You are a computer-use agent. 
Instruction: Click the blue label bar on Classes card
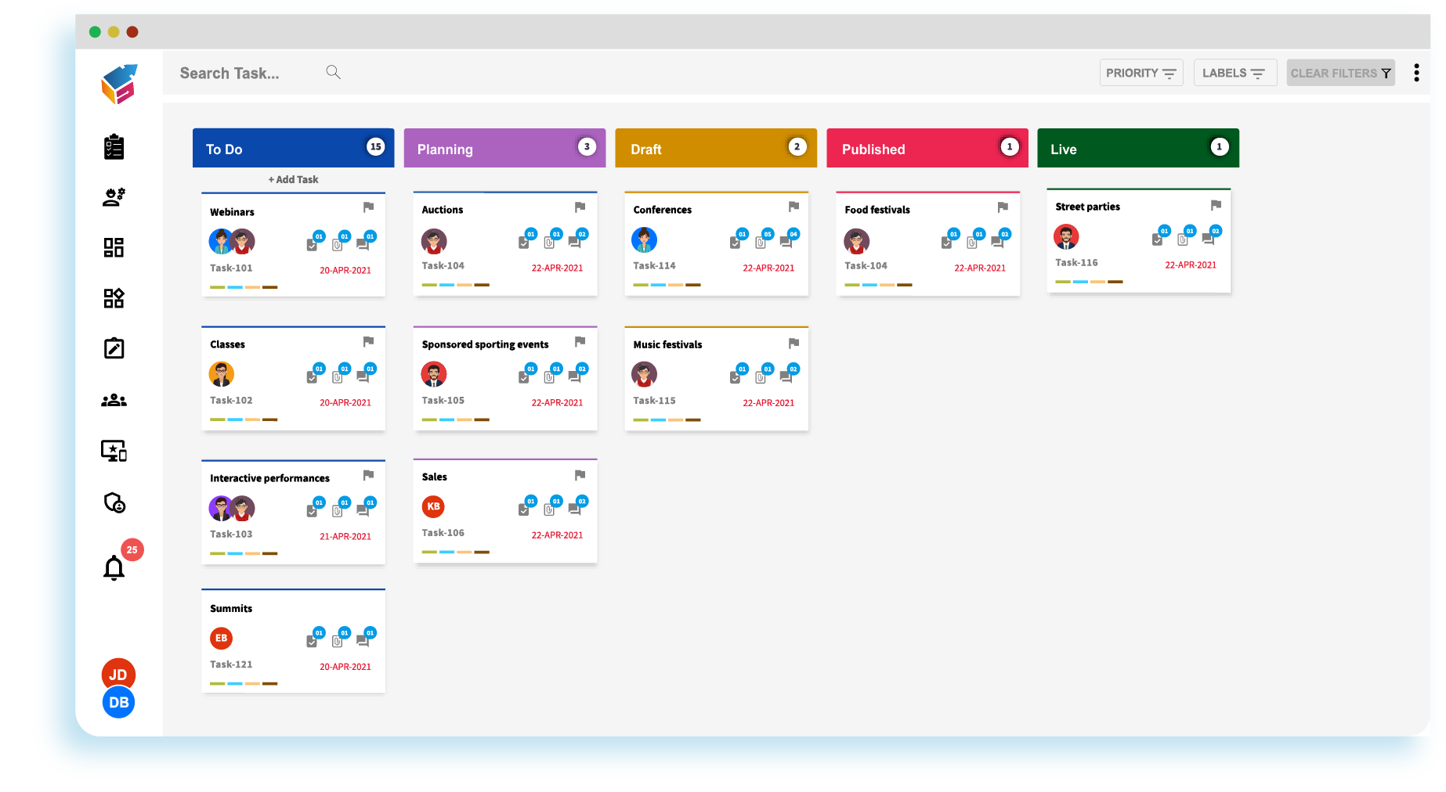coord(235,419)
